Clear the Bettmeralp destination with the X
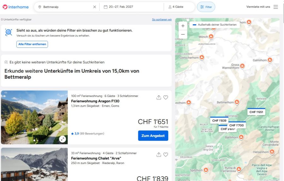 pyautogui.click(x=95, y=7)
